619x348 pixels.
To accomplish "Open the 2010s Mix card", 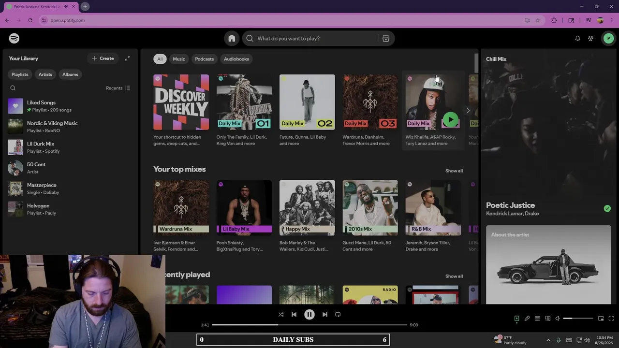I will click(370, 216).
